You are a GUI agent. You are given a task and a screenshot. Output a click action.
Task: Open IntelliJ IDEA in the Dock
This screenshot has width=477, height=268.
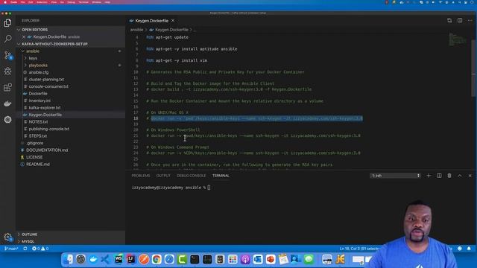click(131, 259)
